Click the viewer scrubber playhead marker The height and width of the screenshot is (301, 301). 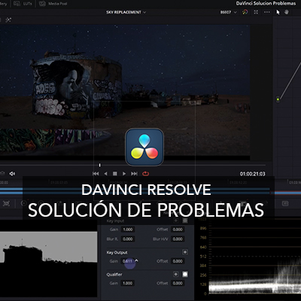pyautogui.click(x=100, y=165)
